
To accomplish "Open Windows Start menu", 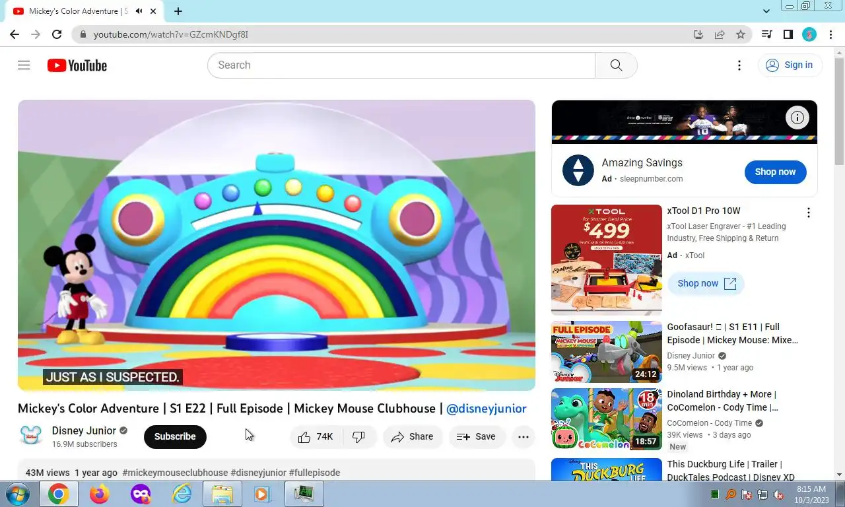I will (x=17, y=494).
